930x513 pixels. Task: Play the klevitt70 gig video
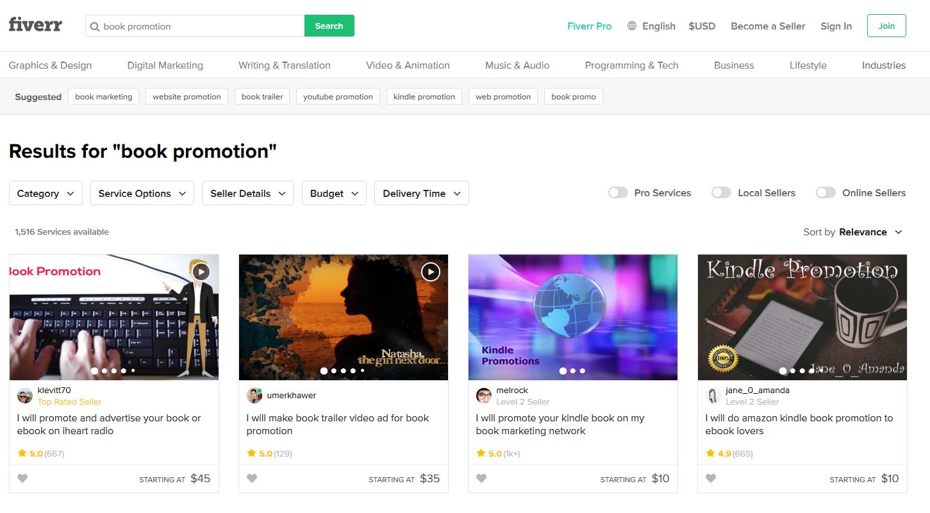pos(201,272)
